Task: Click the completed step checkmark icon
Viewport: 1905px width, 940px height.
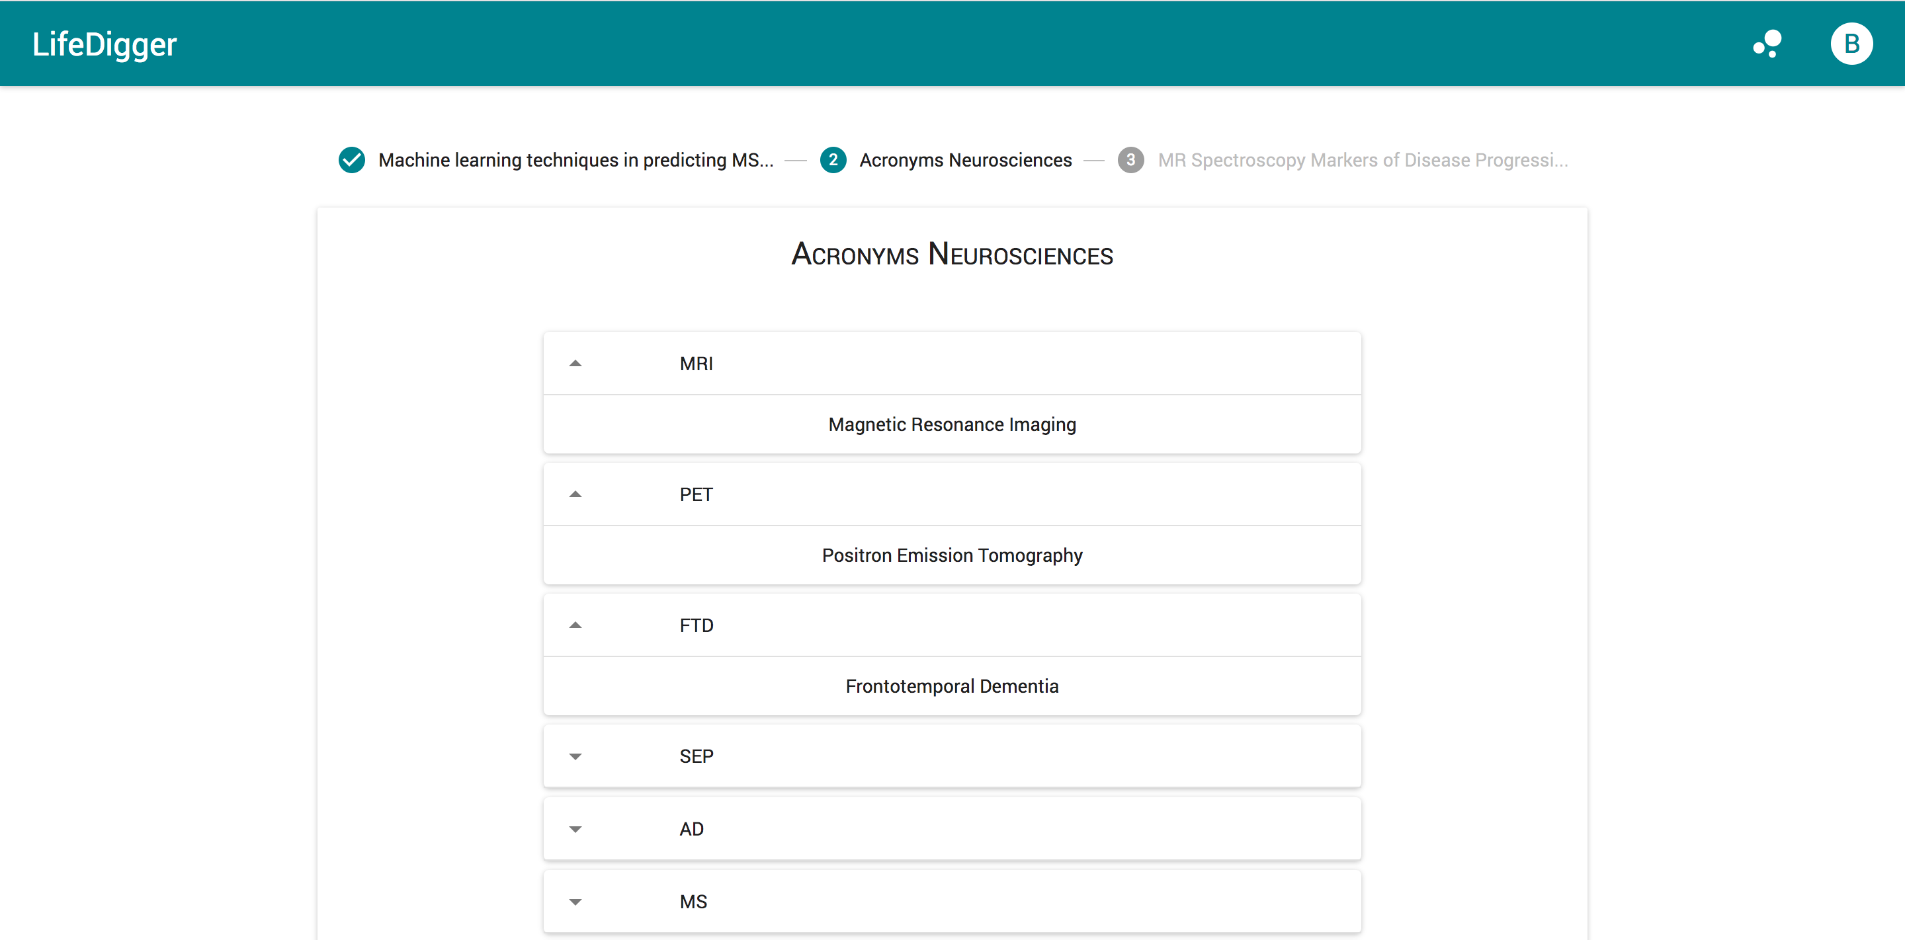Action: click(x=351, y=159)
